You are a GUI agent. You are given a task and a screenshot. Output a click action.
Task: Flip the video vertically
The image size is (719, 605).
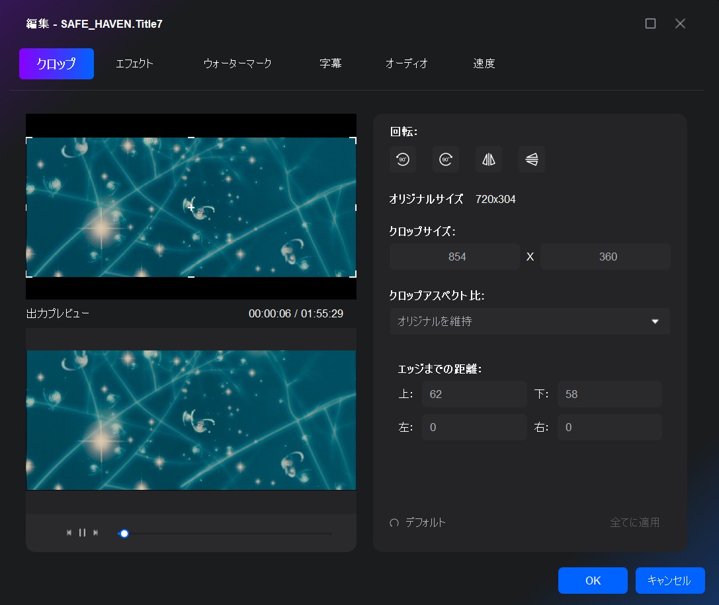click(x=532, y=159)
